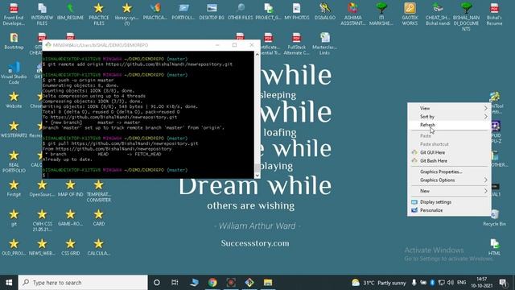Maximize the MINGW64 terminal window
Image resolution: width=515 pixels, height=290 pixels.
click(234, 45)
